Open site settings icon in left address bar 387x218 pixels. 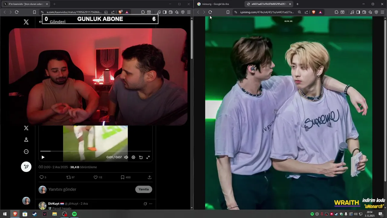coord(42,12)
